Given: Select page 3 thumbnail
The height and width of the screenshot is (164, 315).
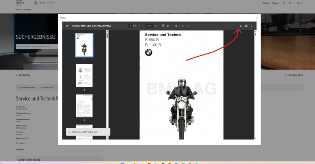Looking at the screenshot, I should [x=84, y=106].
